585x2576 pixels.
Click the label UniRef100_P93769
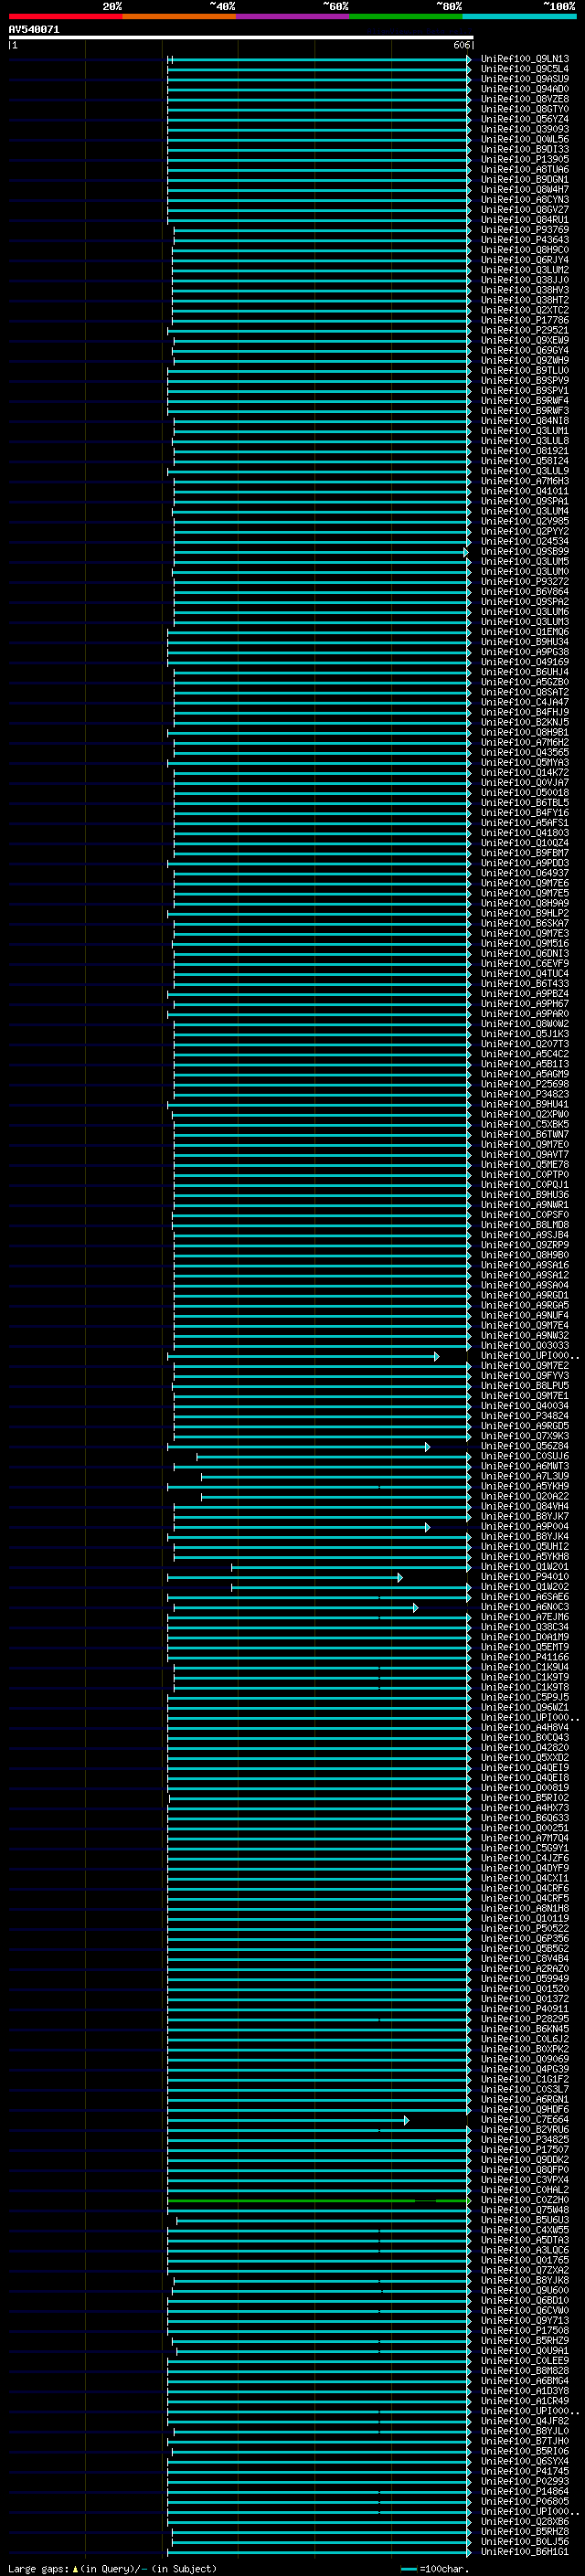[x=525, y=230]
